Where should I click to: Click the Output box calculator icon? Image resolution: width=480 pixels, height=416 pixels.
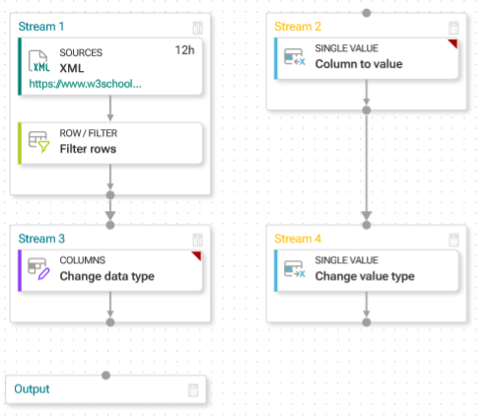tap(193, 390)
